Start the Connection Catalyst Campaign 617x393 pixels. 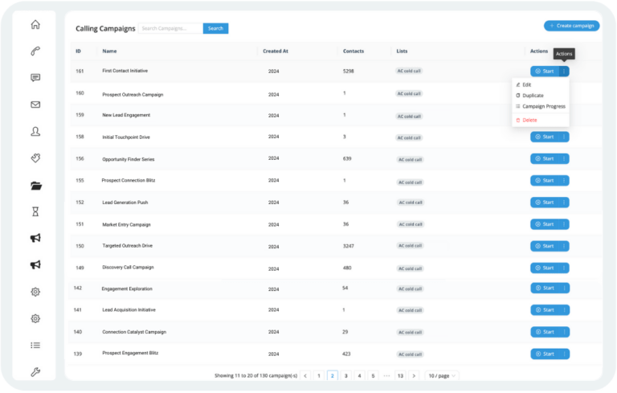545,332
